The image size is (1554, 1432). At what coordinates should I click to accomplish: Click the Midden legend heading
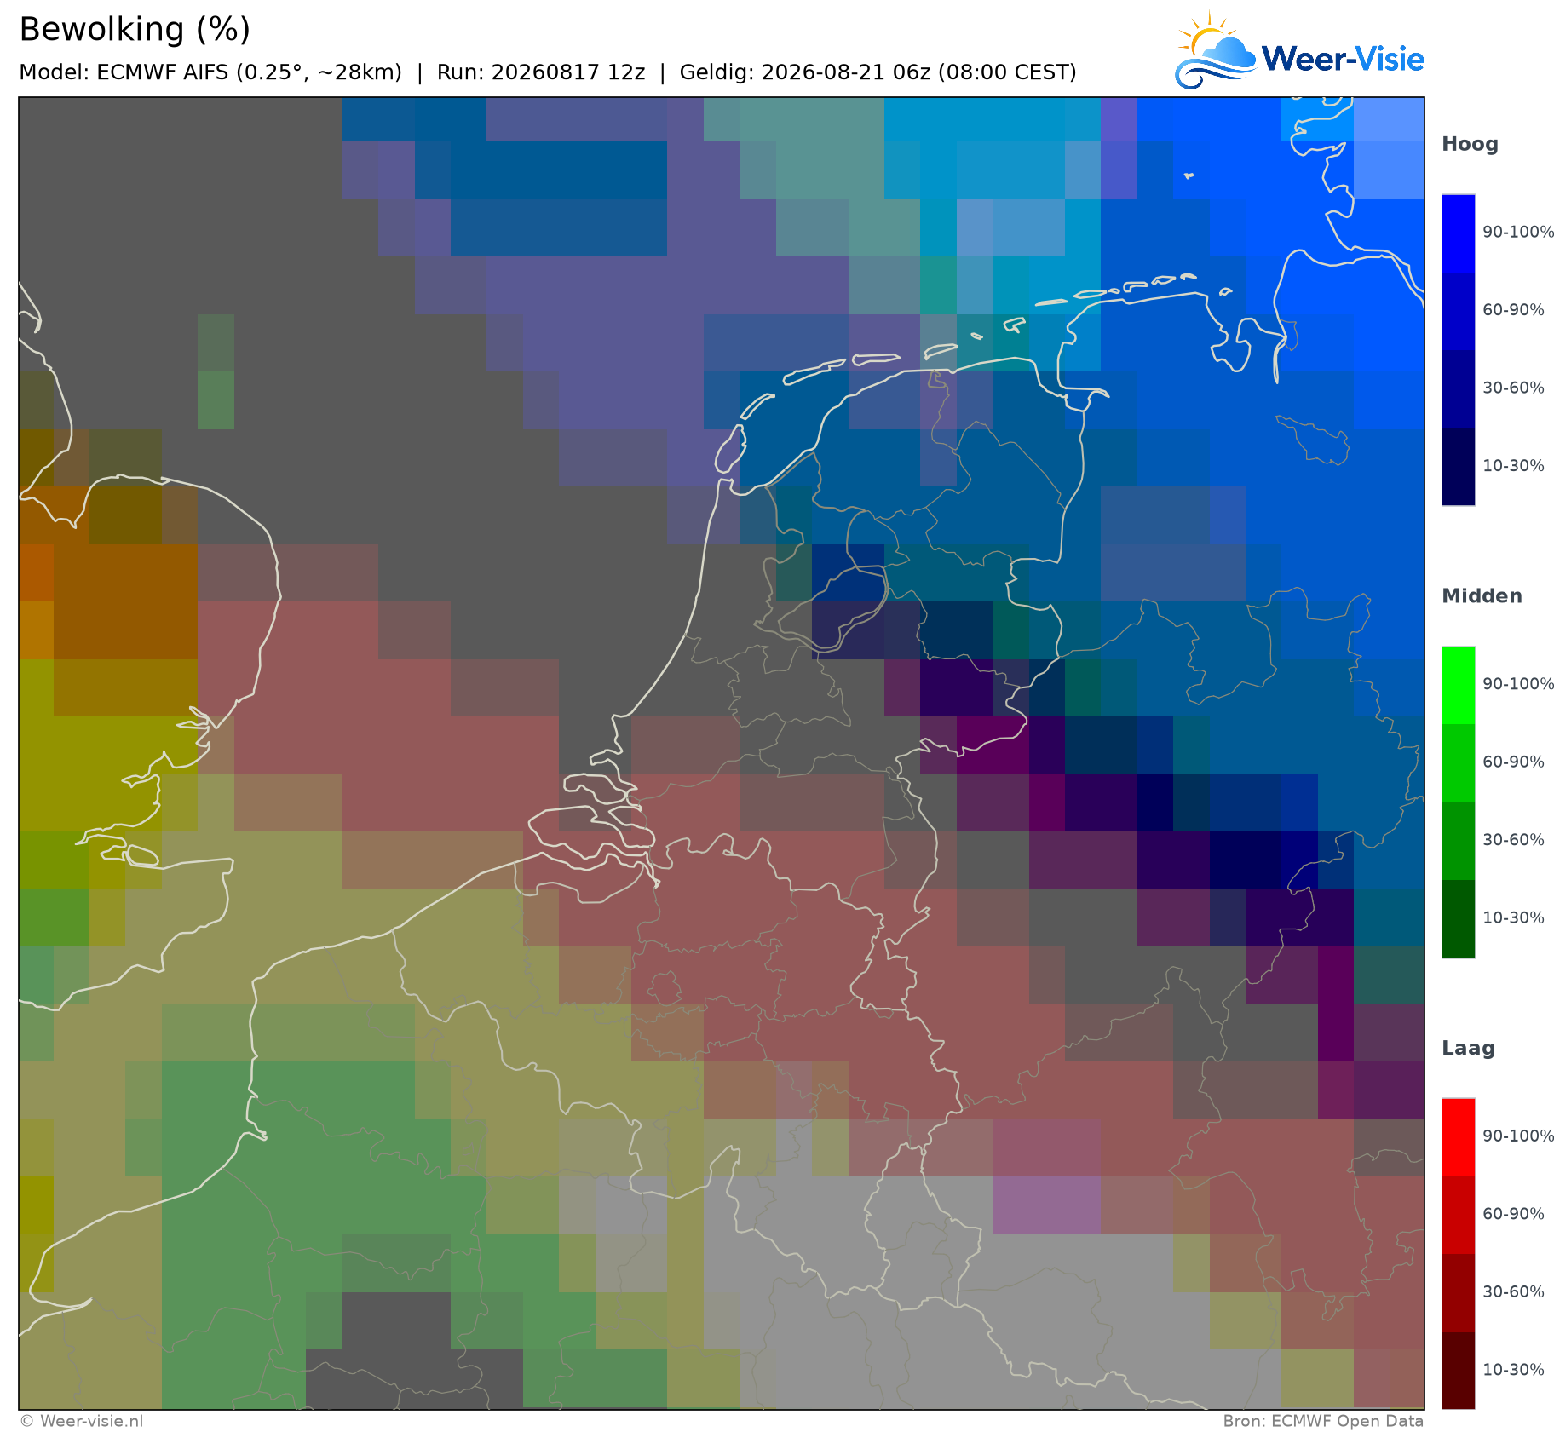click(x=1482, y=596)
